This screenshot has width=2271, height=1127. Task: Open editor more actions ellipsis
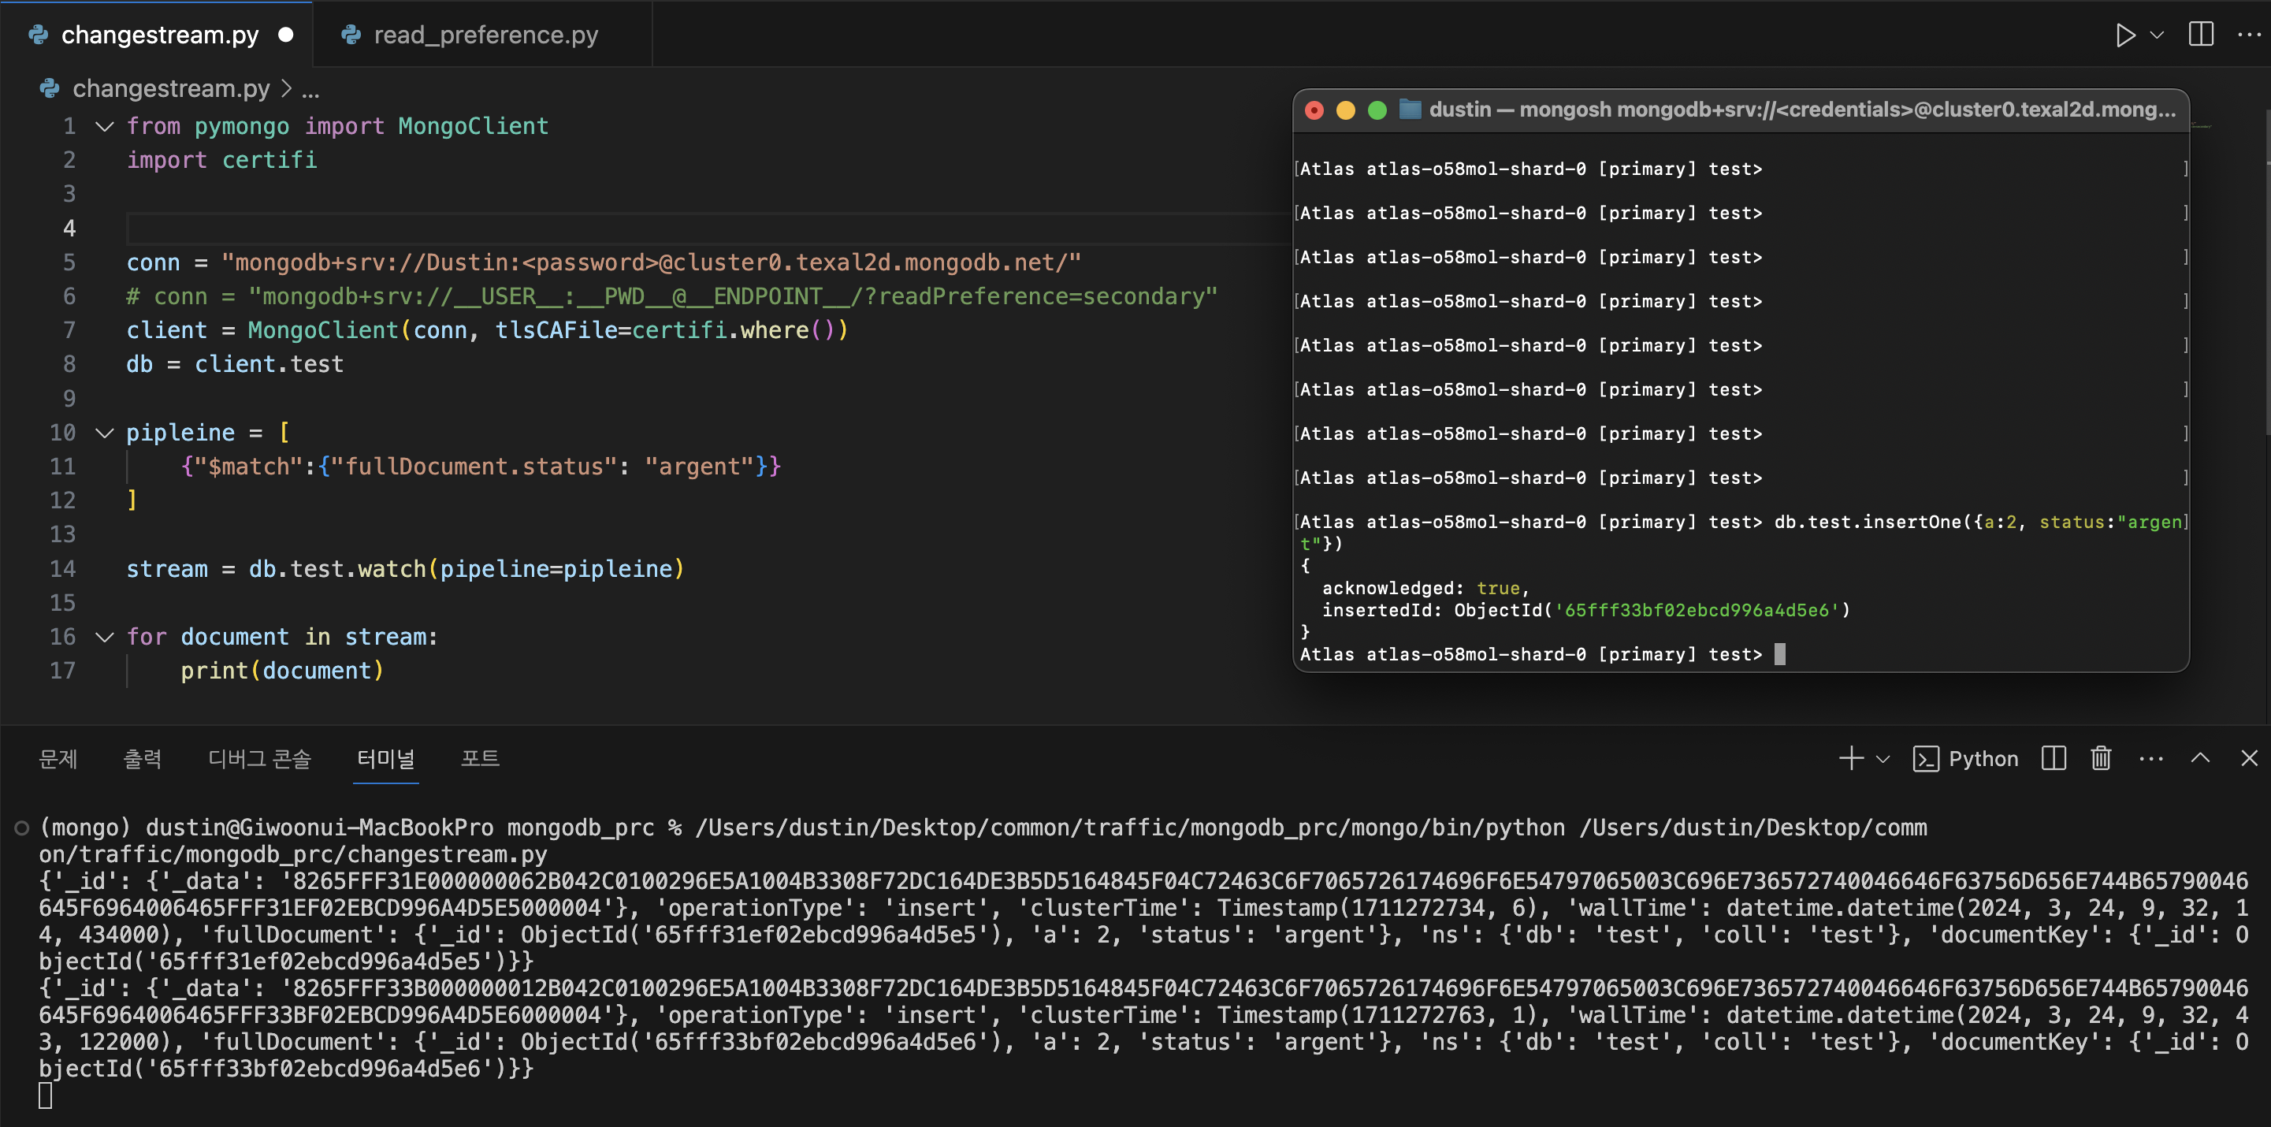coord(2248,35)
